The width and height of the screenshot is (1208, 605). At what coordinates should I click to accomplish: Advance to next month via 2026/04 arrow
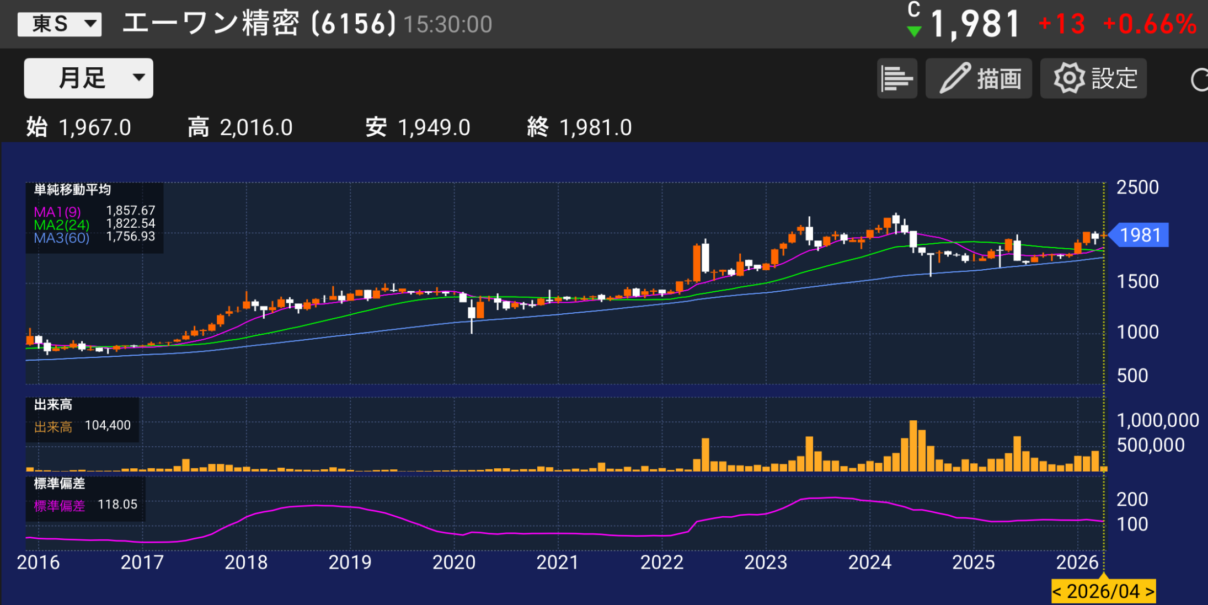1150,591
